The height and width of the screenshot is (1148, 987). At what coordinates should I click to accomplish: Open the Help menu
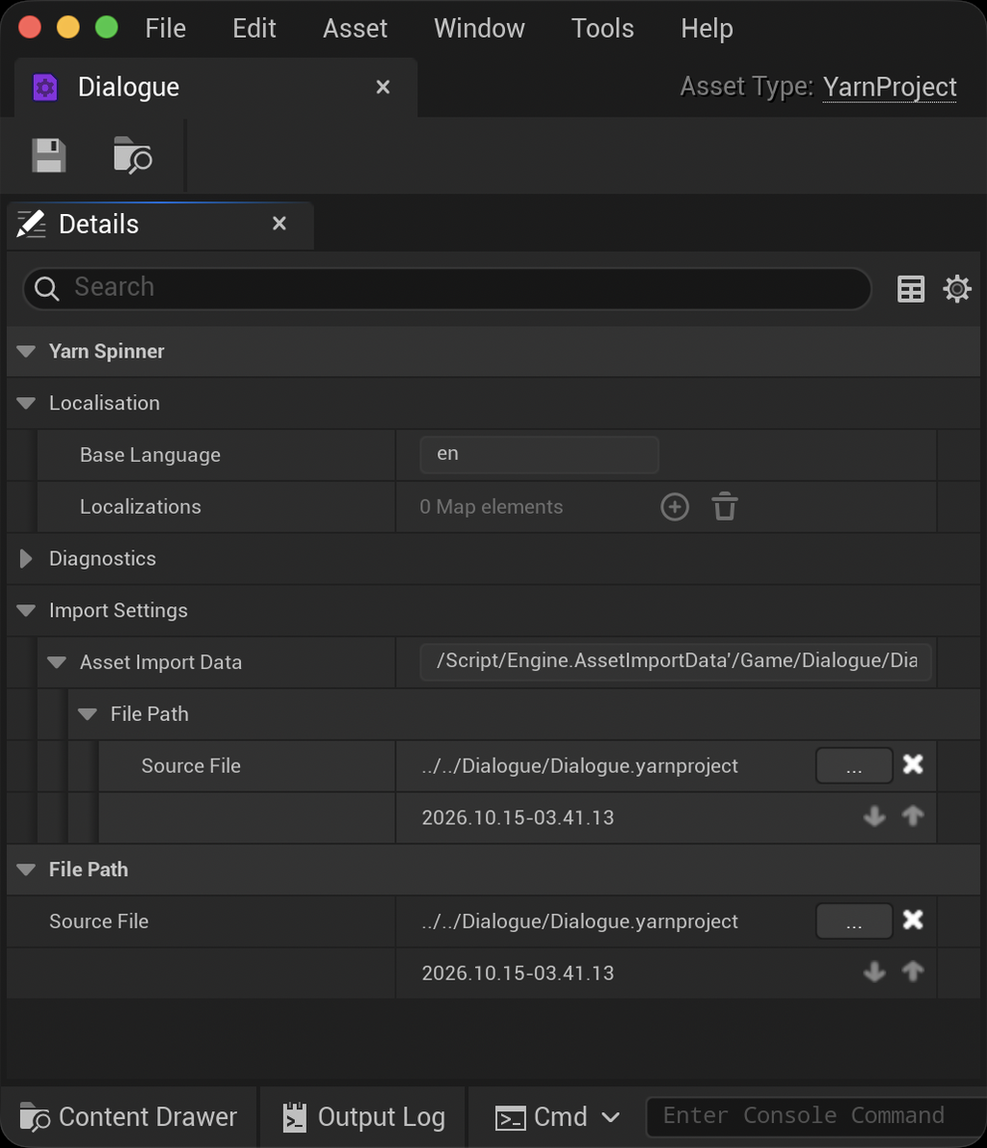pyautogui.click(x=707, y=29)
